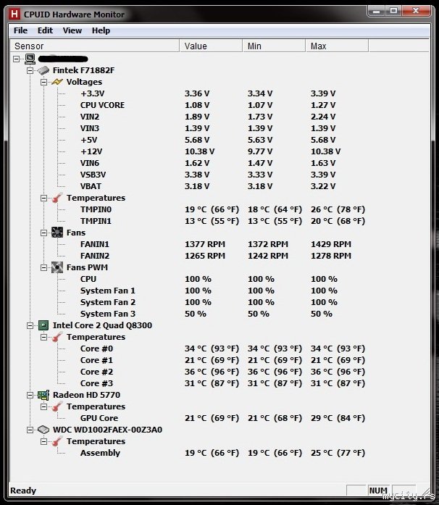Select the +5V row
Image resolution: width=439 pixels, height=505 pixels.
88,140
